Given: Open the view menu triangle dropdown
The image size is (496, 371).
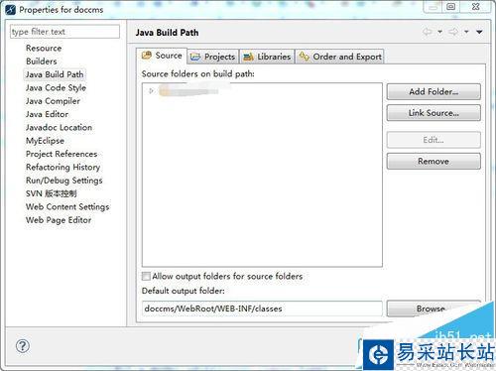Looking at the screenshot, I should point(479,32).
